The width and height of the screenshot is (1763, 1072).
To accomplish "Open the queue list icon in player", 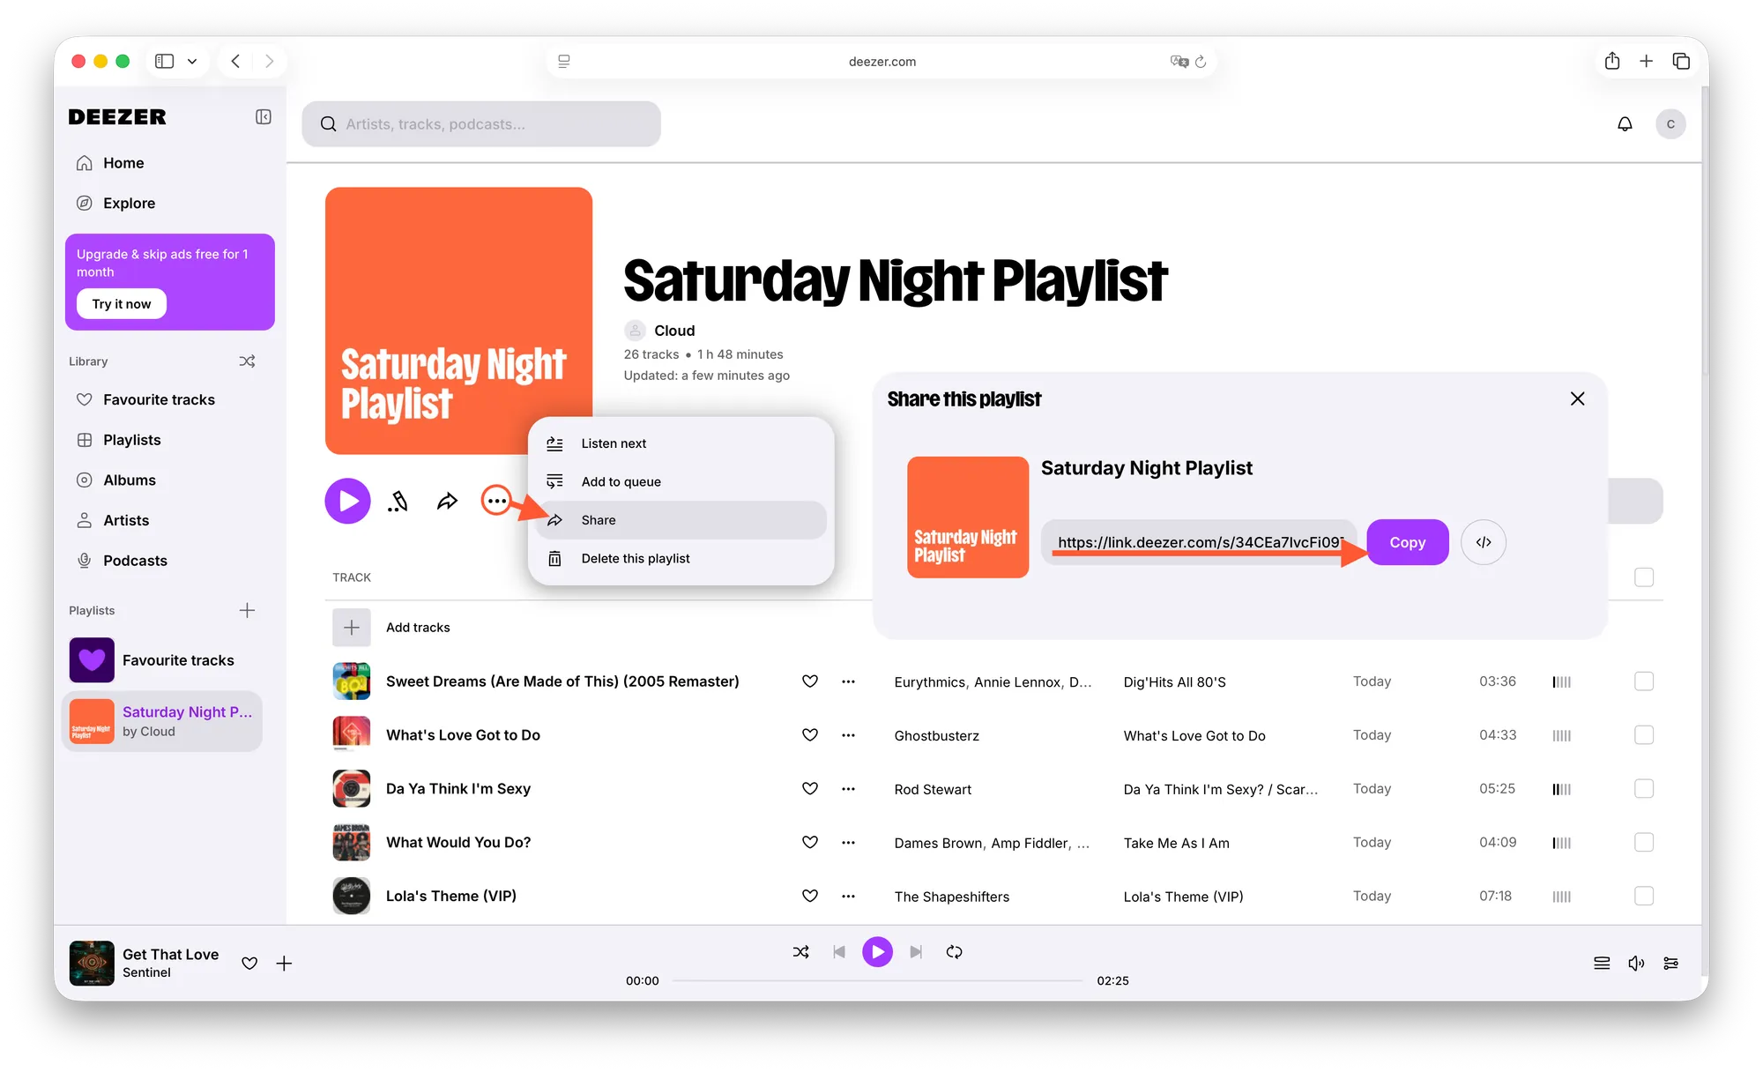I will pos(1602,964).
